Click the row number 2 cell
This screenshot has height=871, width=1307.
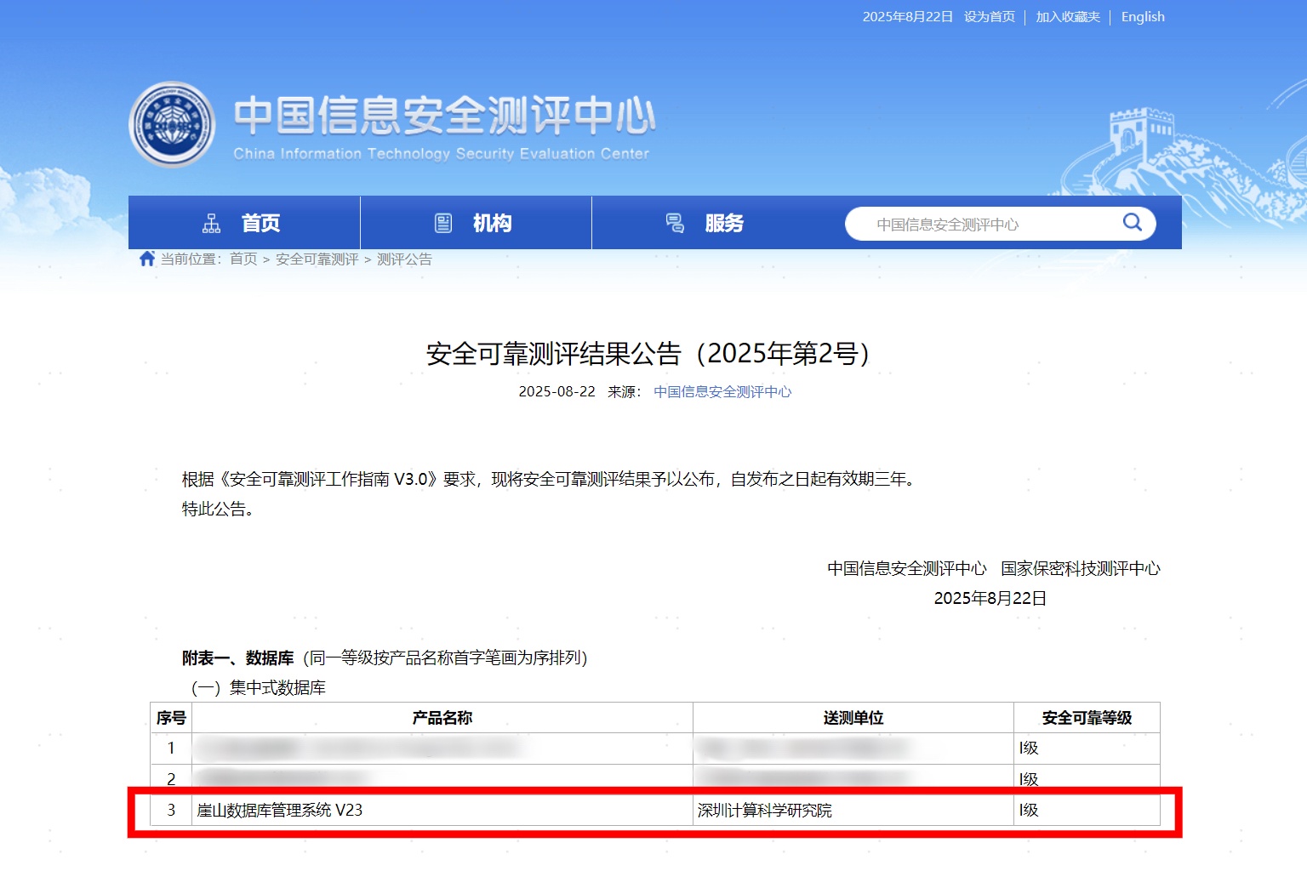click(x=171, y=779)
